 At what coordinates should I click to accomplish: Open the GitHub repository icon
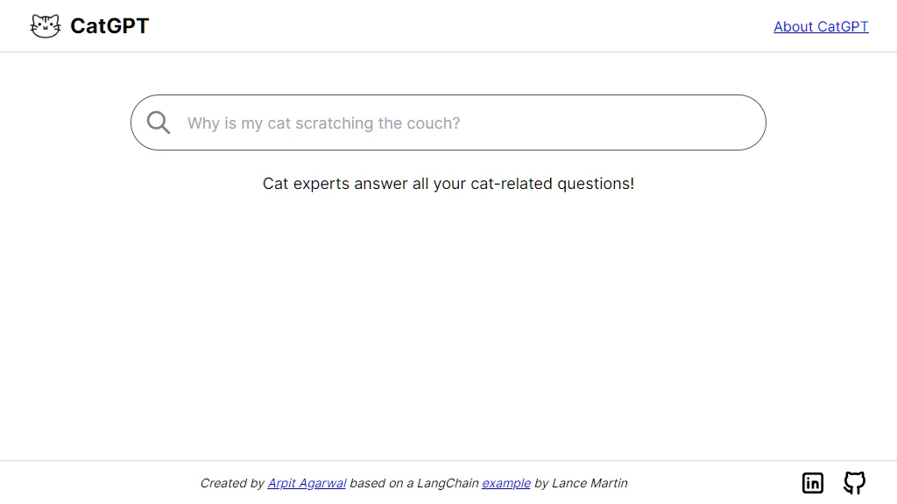pyautogui.click(x=855, y=483)
